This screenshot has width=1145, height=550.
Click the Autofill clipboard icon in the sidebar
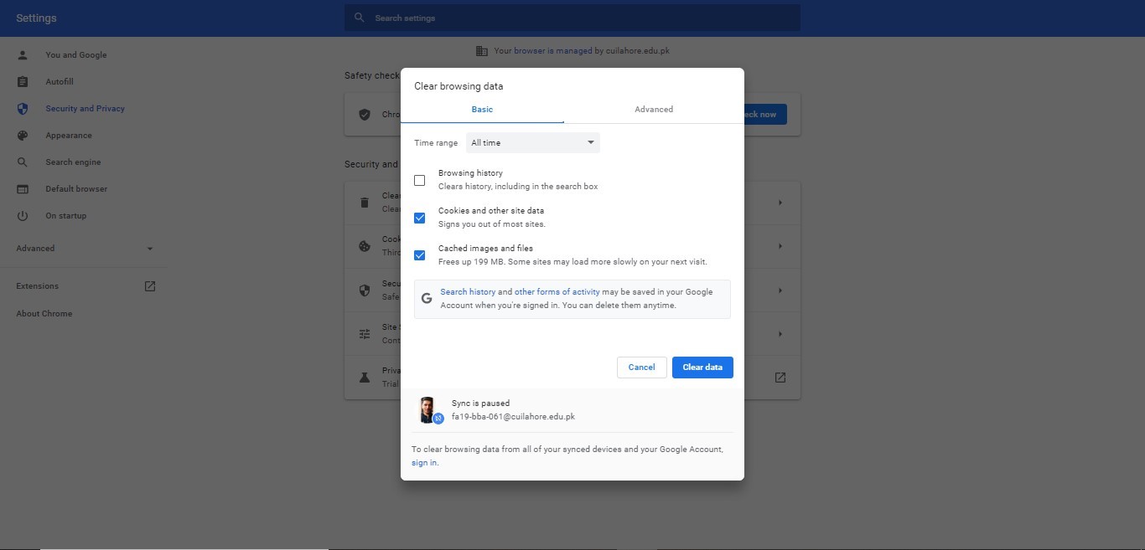23,82
